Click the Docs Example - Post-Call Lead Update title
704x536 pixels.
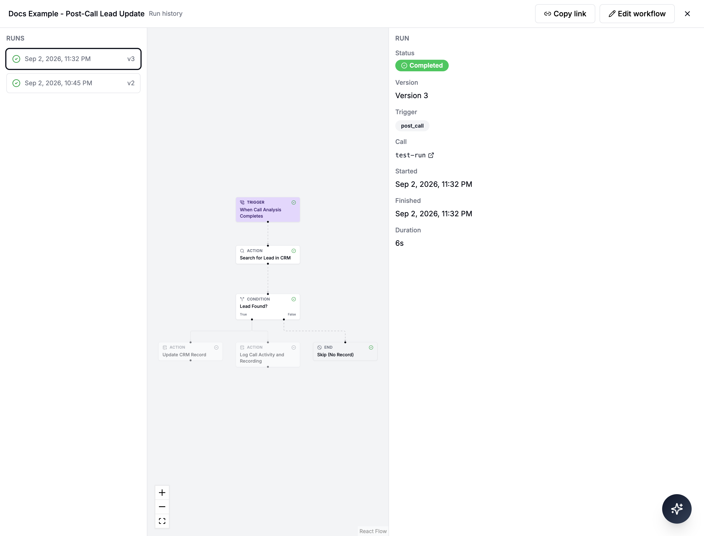pos(76,14)
